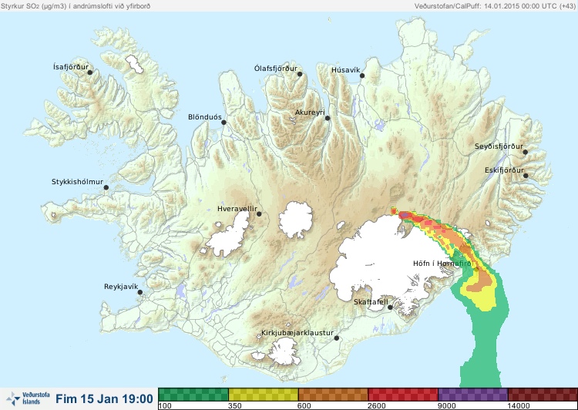Screen dimensions: 578x410
Task: Click the Veðurstofan/CalPuff run time text
Action: [494, 6]
